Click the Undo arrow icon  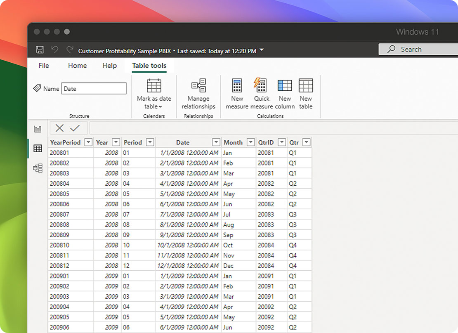point(54,50)
